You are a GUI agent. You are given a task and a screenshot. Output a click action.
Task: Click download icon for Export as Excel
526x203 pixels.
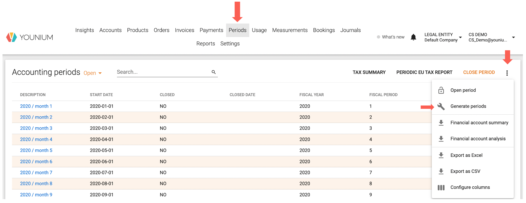click(x=441, y=155)
